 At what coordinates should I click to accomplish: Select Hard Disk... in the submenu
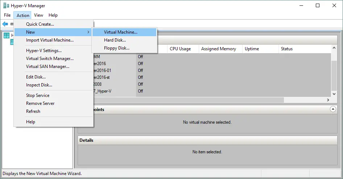(x=115, y=40)
